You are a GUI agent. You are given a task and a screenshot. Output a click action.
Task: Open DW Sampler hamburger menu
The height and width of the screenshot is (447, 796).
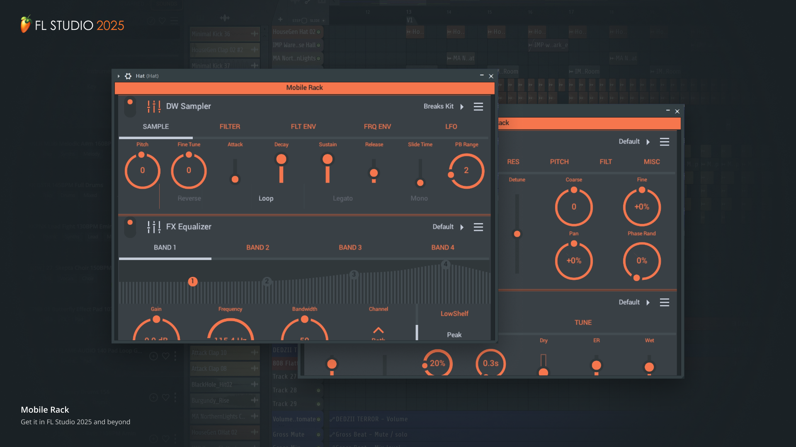point(478,107)
